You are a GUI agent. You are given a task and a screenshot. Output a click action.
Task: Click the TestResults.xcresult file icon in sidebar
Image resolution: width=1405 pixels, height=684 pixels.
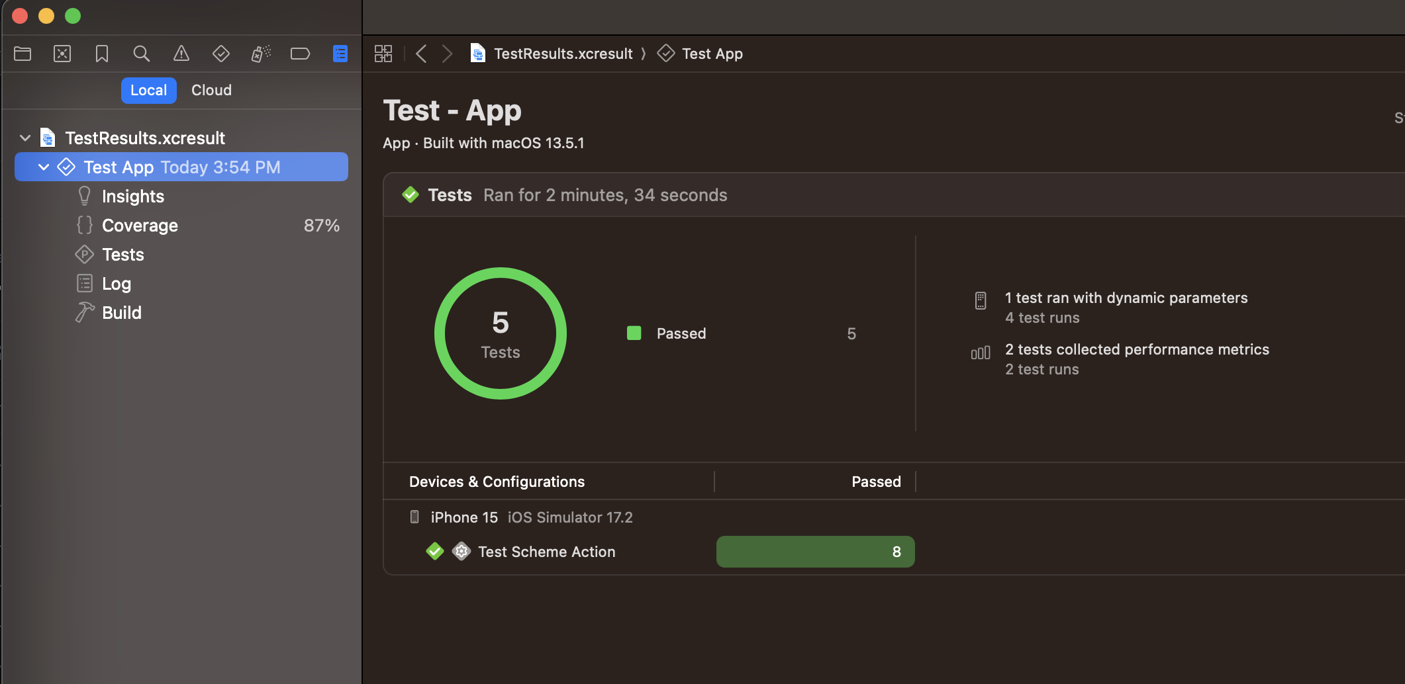[48, 138]
